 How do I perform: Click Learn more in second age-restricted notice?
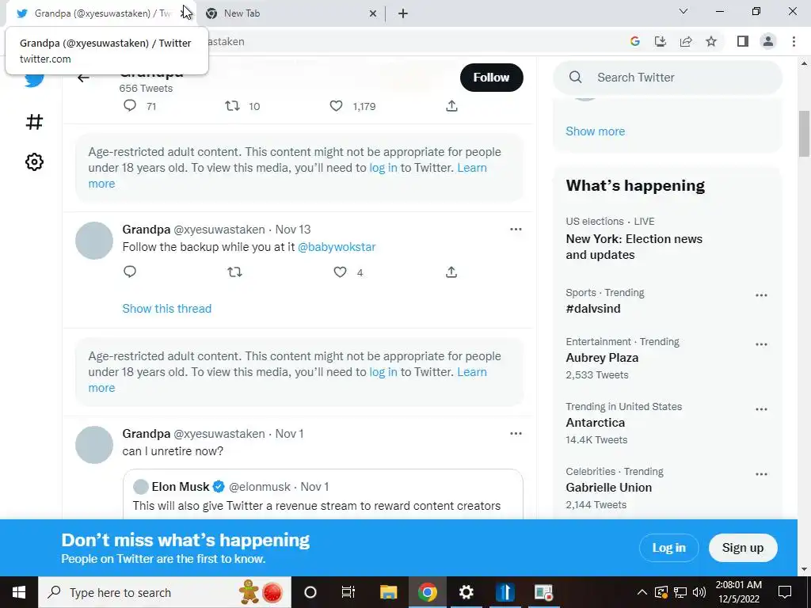287,380
